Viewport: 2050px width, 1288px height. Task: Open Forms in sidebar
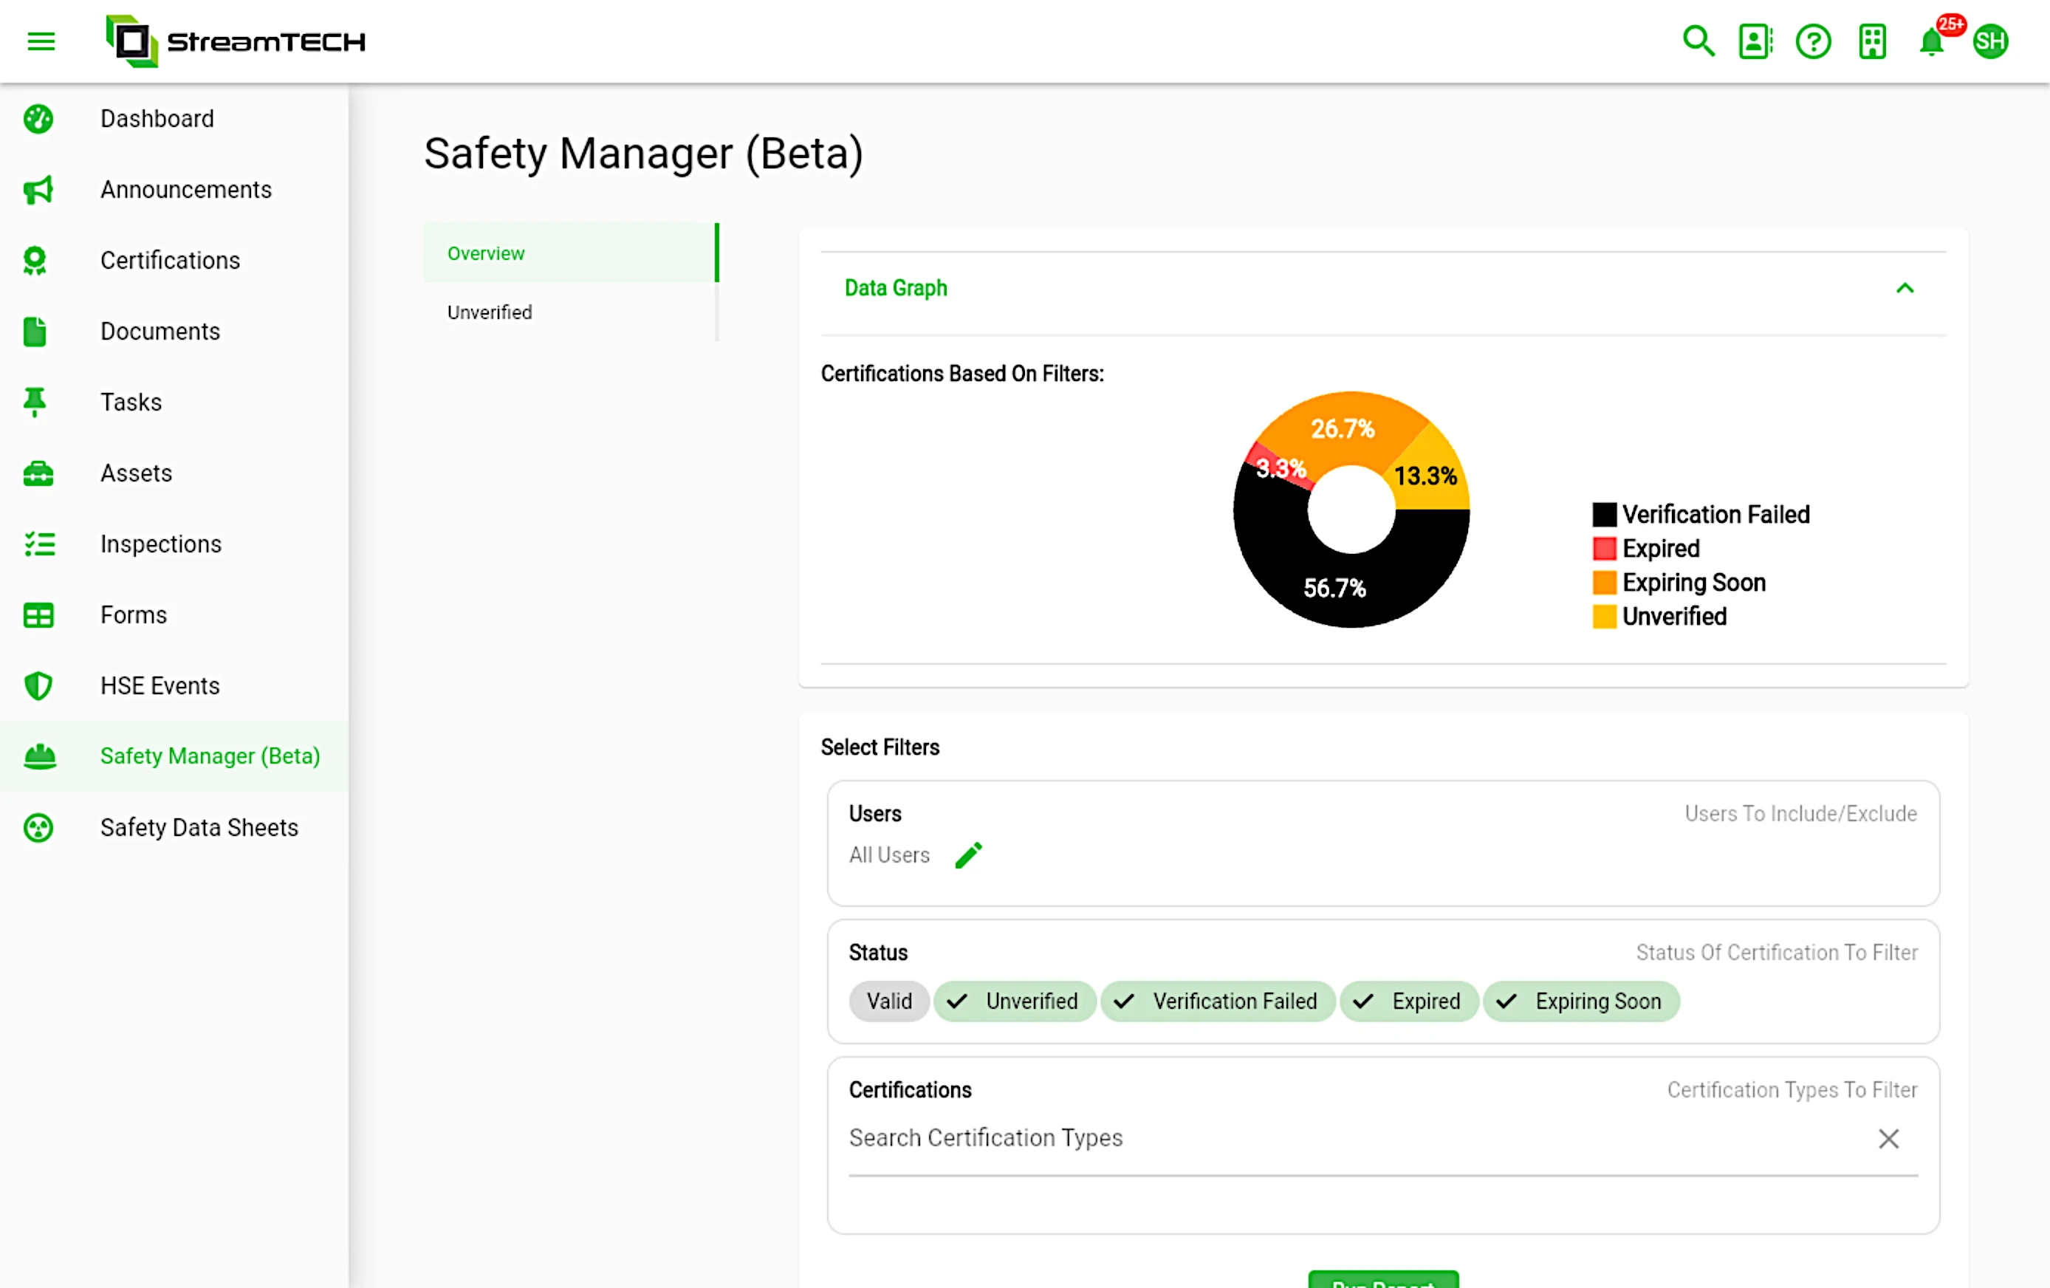[174, 614]
